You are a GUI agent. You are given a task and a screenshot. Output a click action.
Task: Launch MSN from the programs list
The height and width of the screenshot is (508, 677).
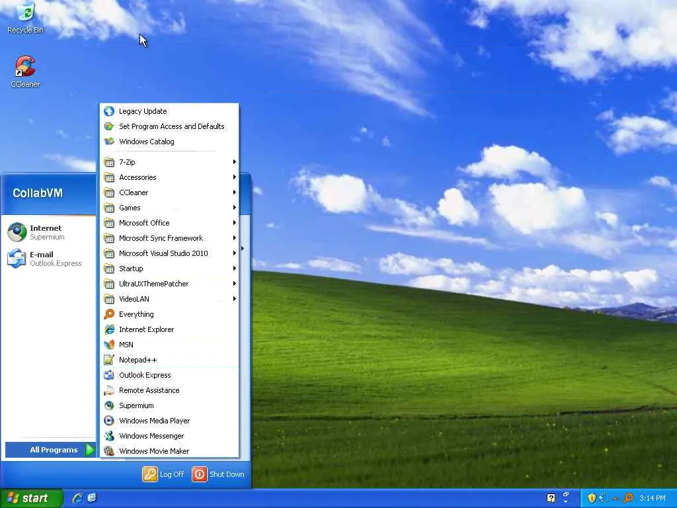click(x=169, y=344)
